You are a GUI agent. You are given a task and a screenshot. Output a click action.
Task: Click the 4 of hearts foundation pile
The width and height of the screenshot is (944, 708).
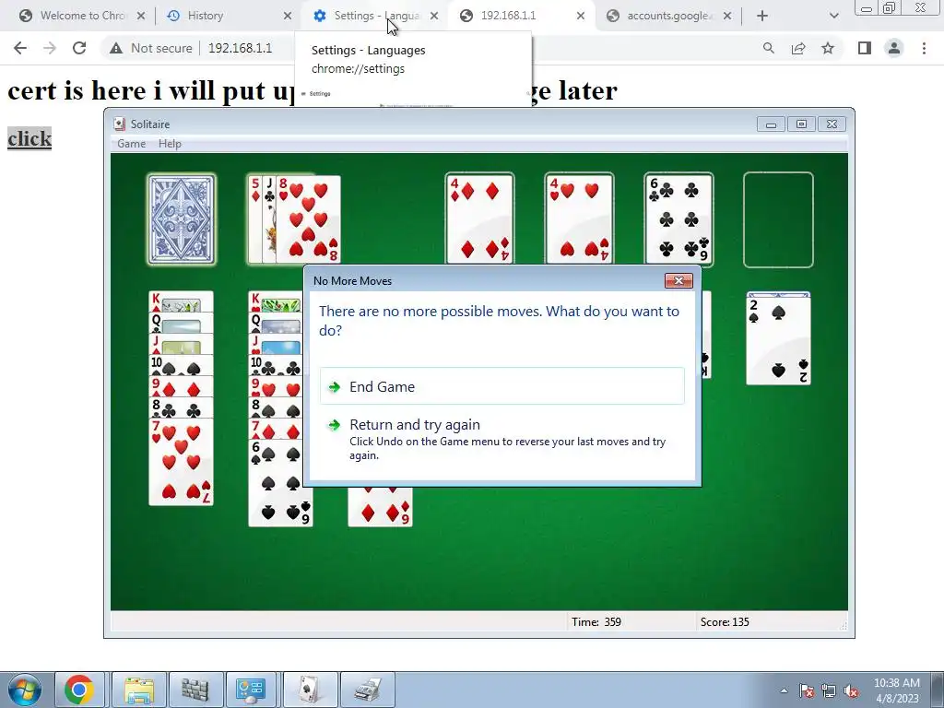coord(579,218)
